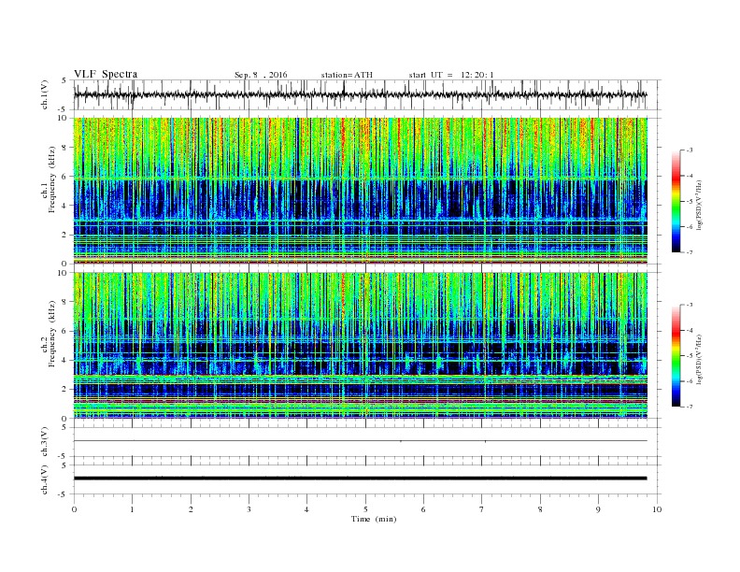Viewport: 740px width, 572px height.
Task: Select the date text "Sep. 8 , 2016"
Action: [x=261, y=75]
